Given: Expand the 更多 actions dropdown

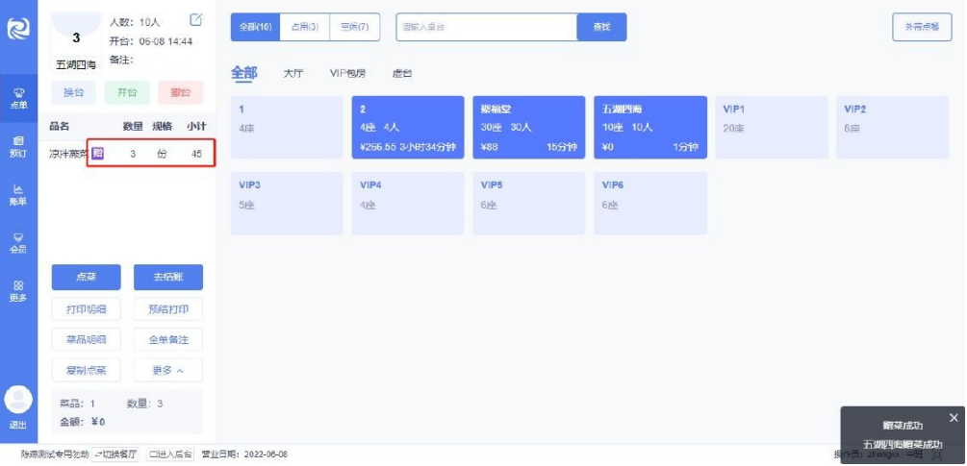Looking at the screenshot, I should pos(168,371).
